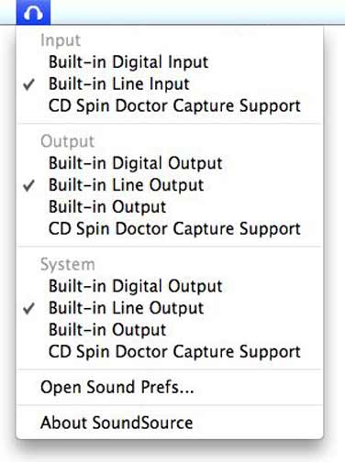Click the checkmark beside System's Built-in Line Output
Screen dimensions: 345x462
[28, 309]
